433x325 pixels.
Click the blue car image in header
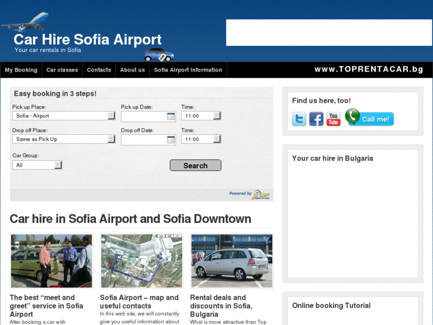158,55
